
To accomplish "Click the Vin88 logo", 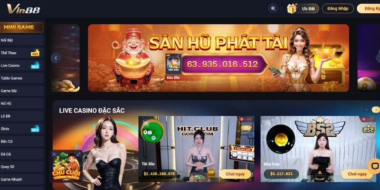I will [24, 9].
